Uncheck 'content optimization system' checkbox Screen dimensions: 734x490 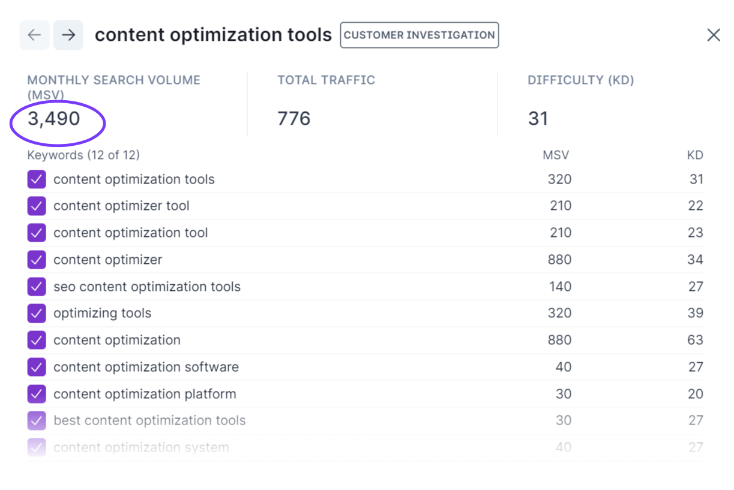(37, 447)
